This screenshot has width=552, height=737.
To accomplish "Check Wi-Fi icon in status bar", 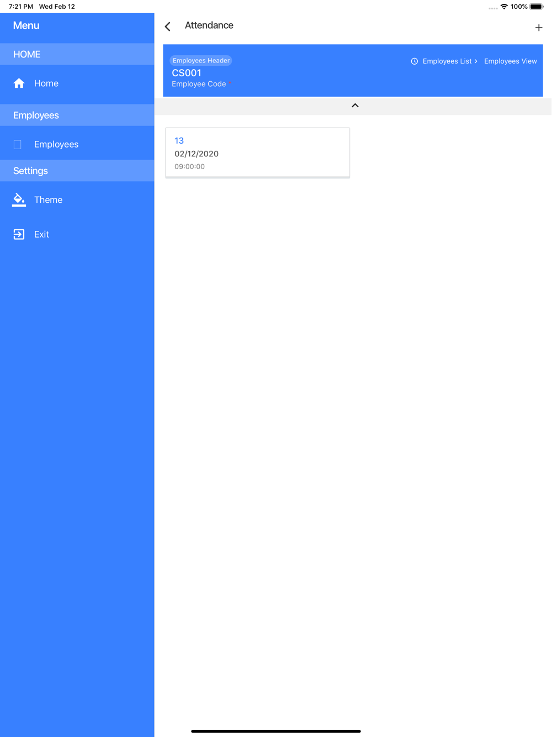I will pyautogui.click(x=504, y=7).
